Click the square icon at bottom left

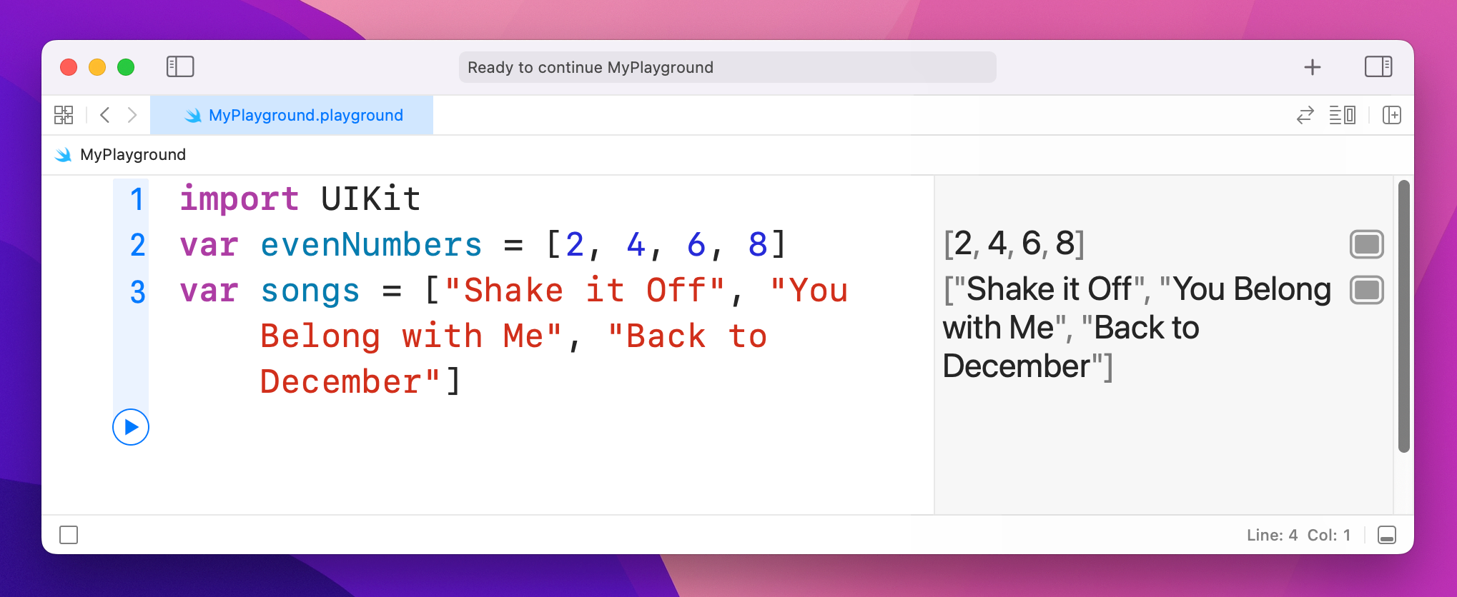69,535
